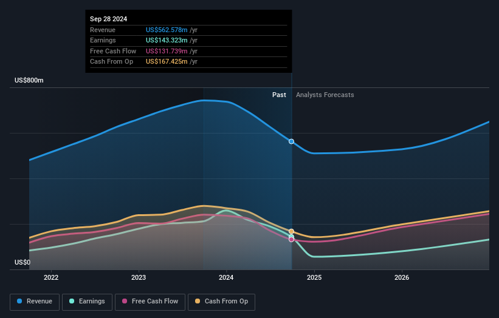
Task: Click the orange Cash From Op legend dot
Action: pos(198,301)
